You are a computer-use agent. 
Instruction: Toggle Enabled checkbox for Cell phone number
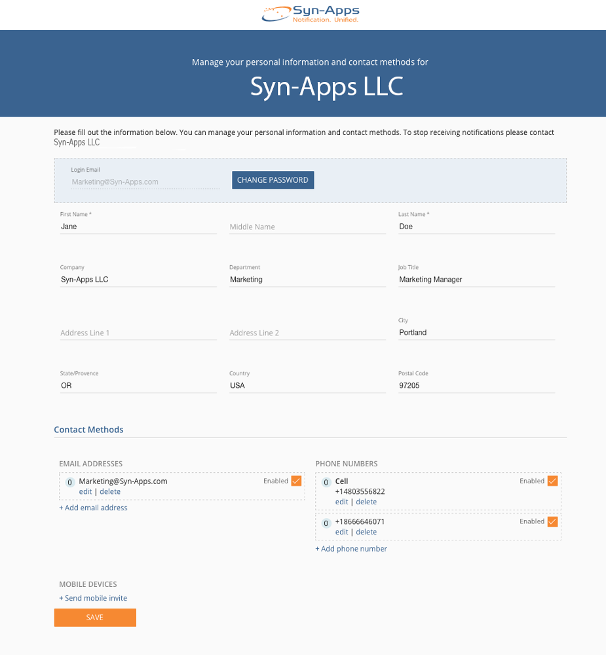click(x=552, y=481)
